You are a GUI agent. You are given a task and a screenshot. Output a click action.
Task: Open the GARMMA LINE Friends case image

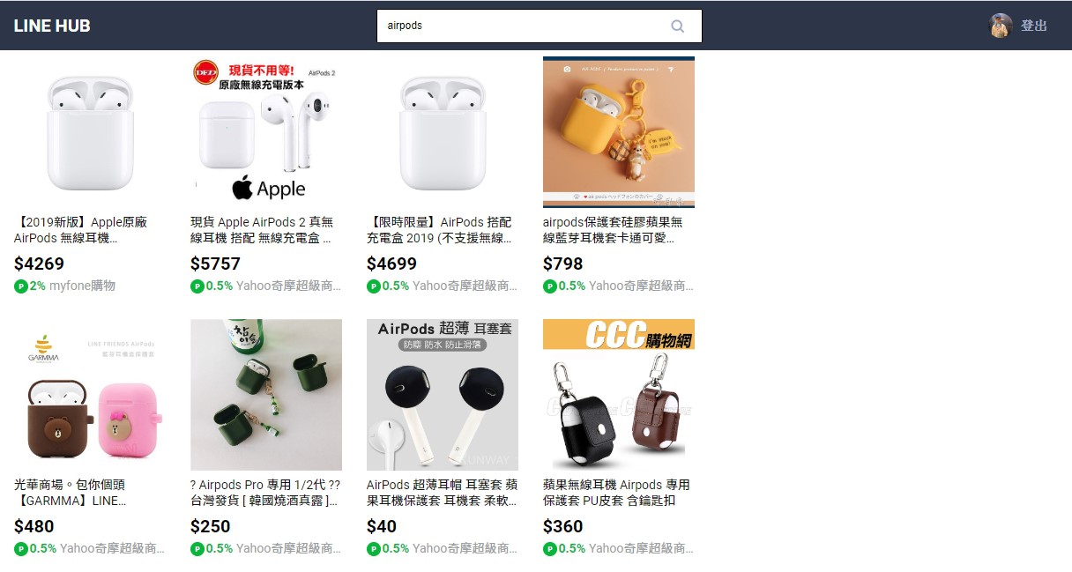[x=90, y=395]
